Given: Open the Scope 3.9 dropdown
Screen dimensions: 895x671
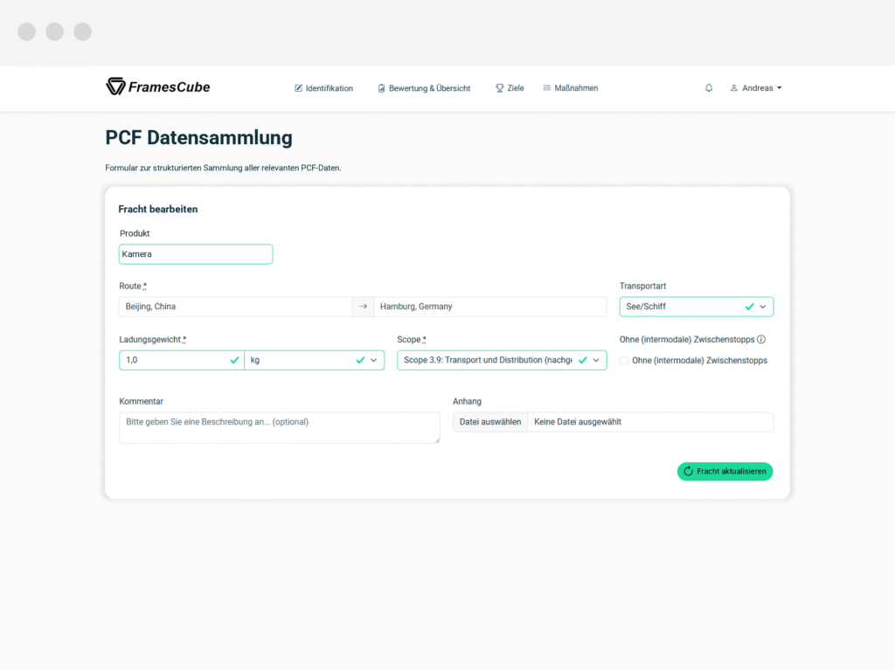Looking at the screenshot, I should tap(502, 360).
